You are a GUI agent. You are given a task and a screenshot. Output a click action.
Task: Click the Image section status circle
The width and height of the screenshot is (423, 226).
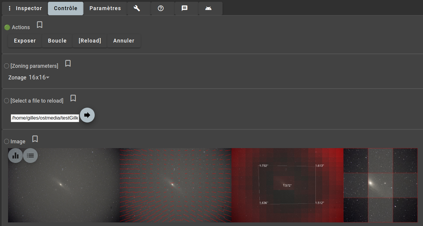(x=7, y=142)
